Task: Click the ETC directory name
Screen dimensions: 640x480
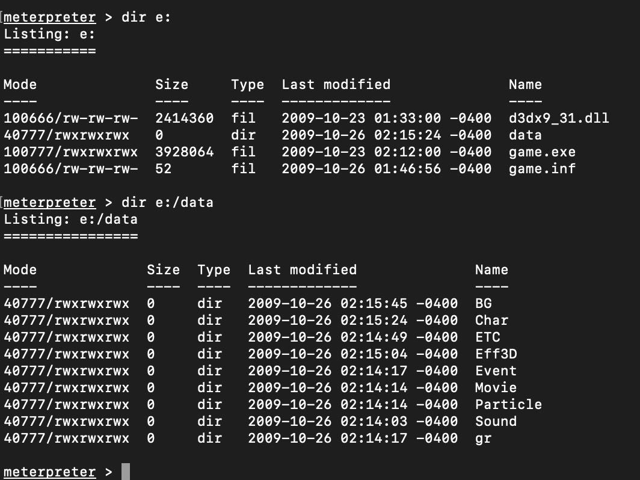Action: [488, 337]
